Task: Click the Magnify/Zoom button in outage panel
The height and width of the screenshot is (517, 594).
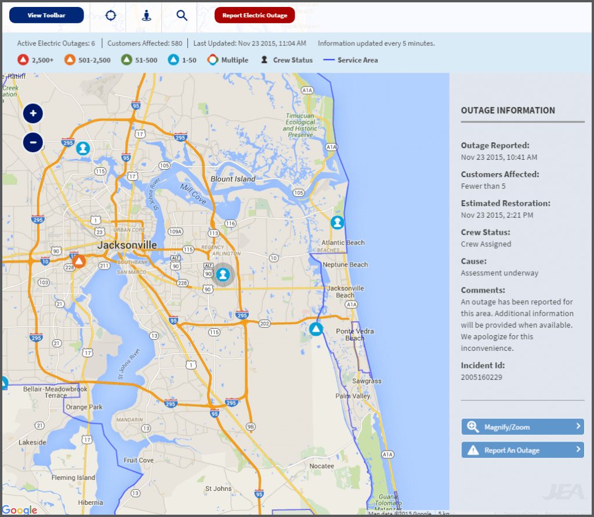Action: [x=522, y=427]
